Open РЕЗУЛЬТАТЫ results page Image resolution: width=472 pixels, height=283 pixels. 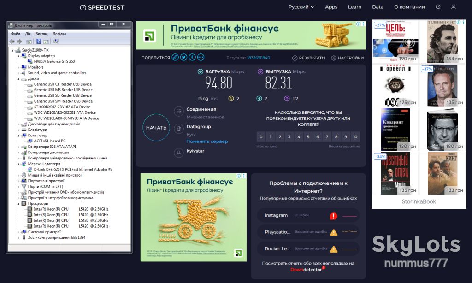pos(309,58)
